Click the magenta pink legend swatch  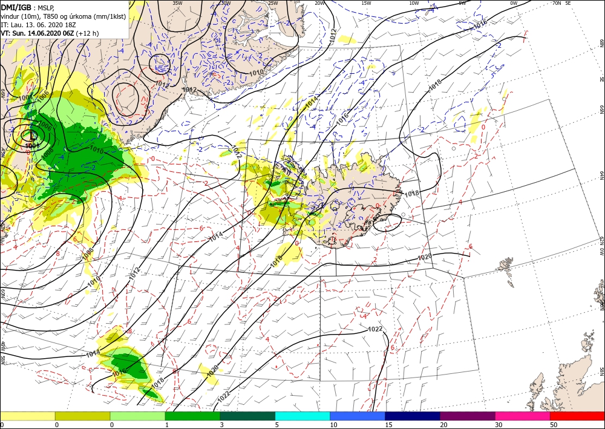[523, 416]
